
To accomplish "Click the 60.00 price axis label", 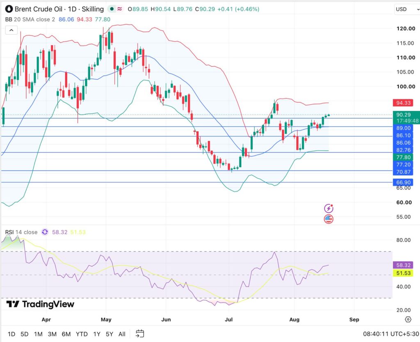I will coord(404,202).
